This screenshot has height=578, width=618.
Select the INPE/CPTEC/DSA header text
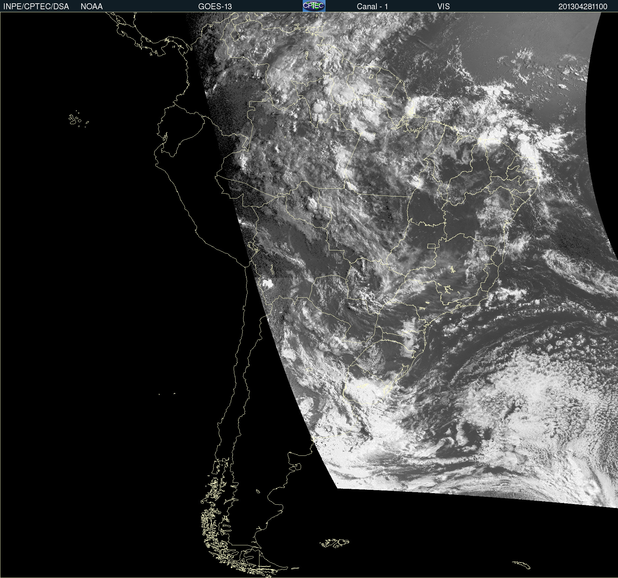36,7
